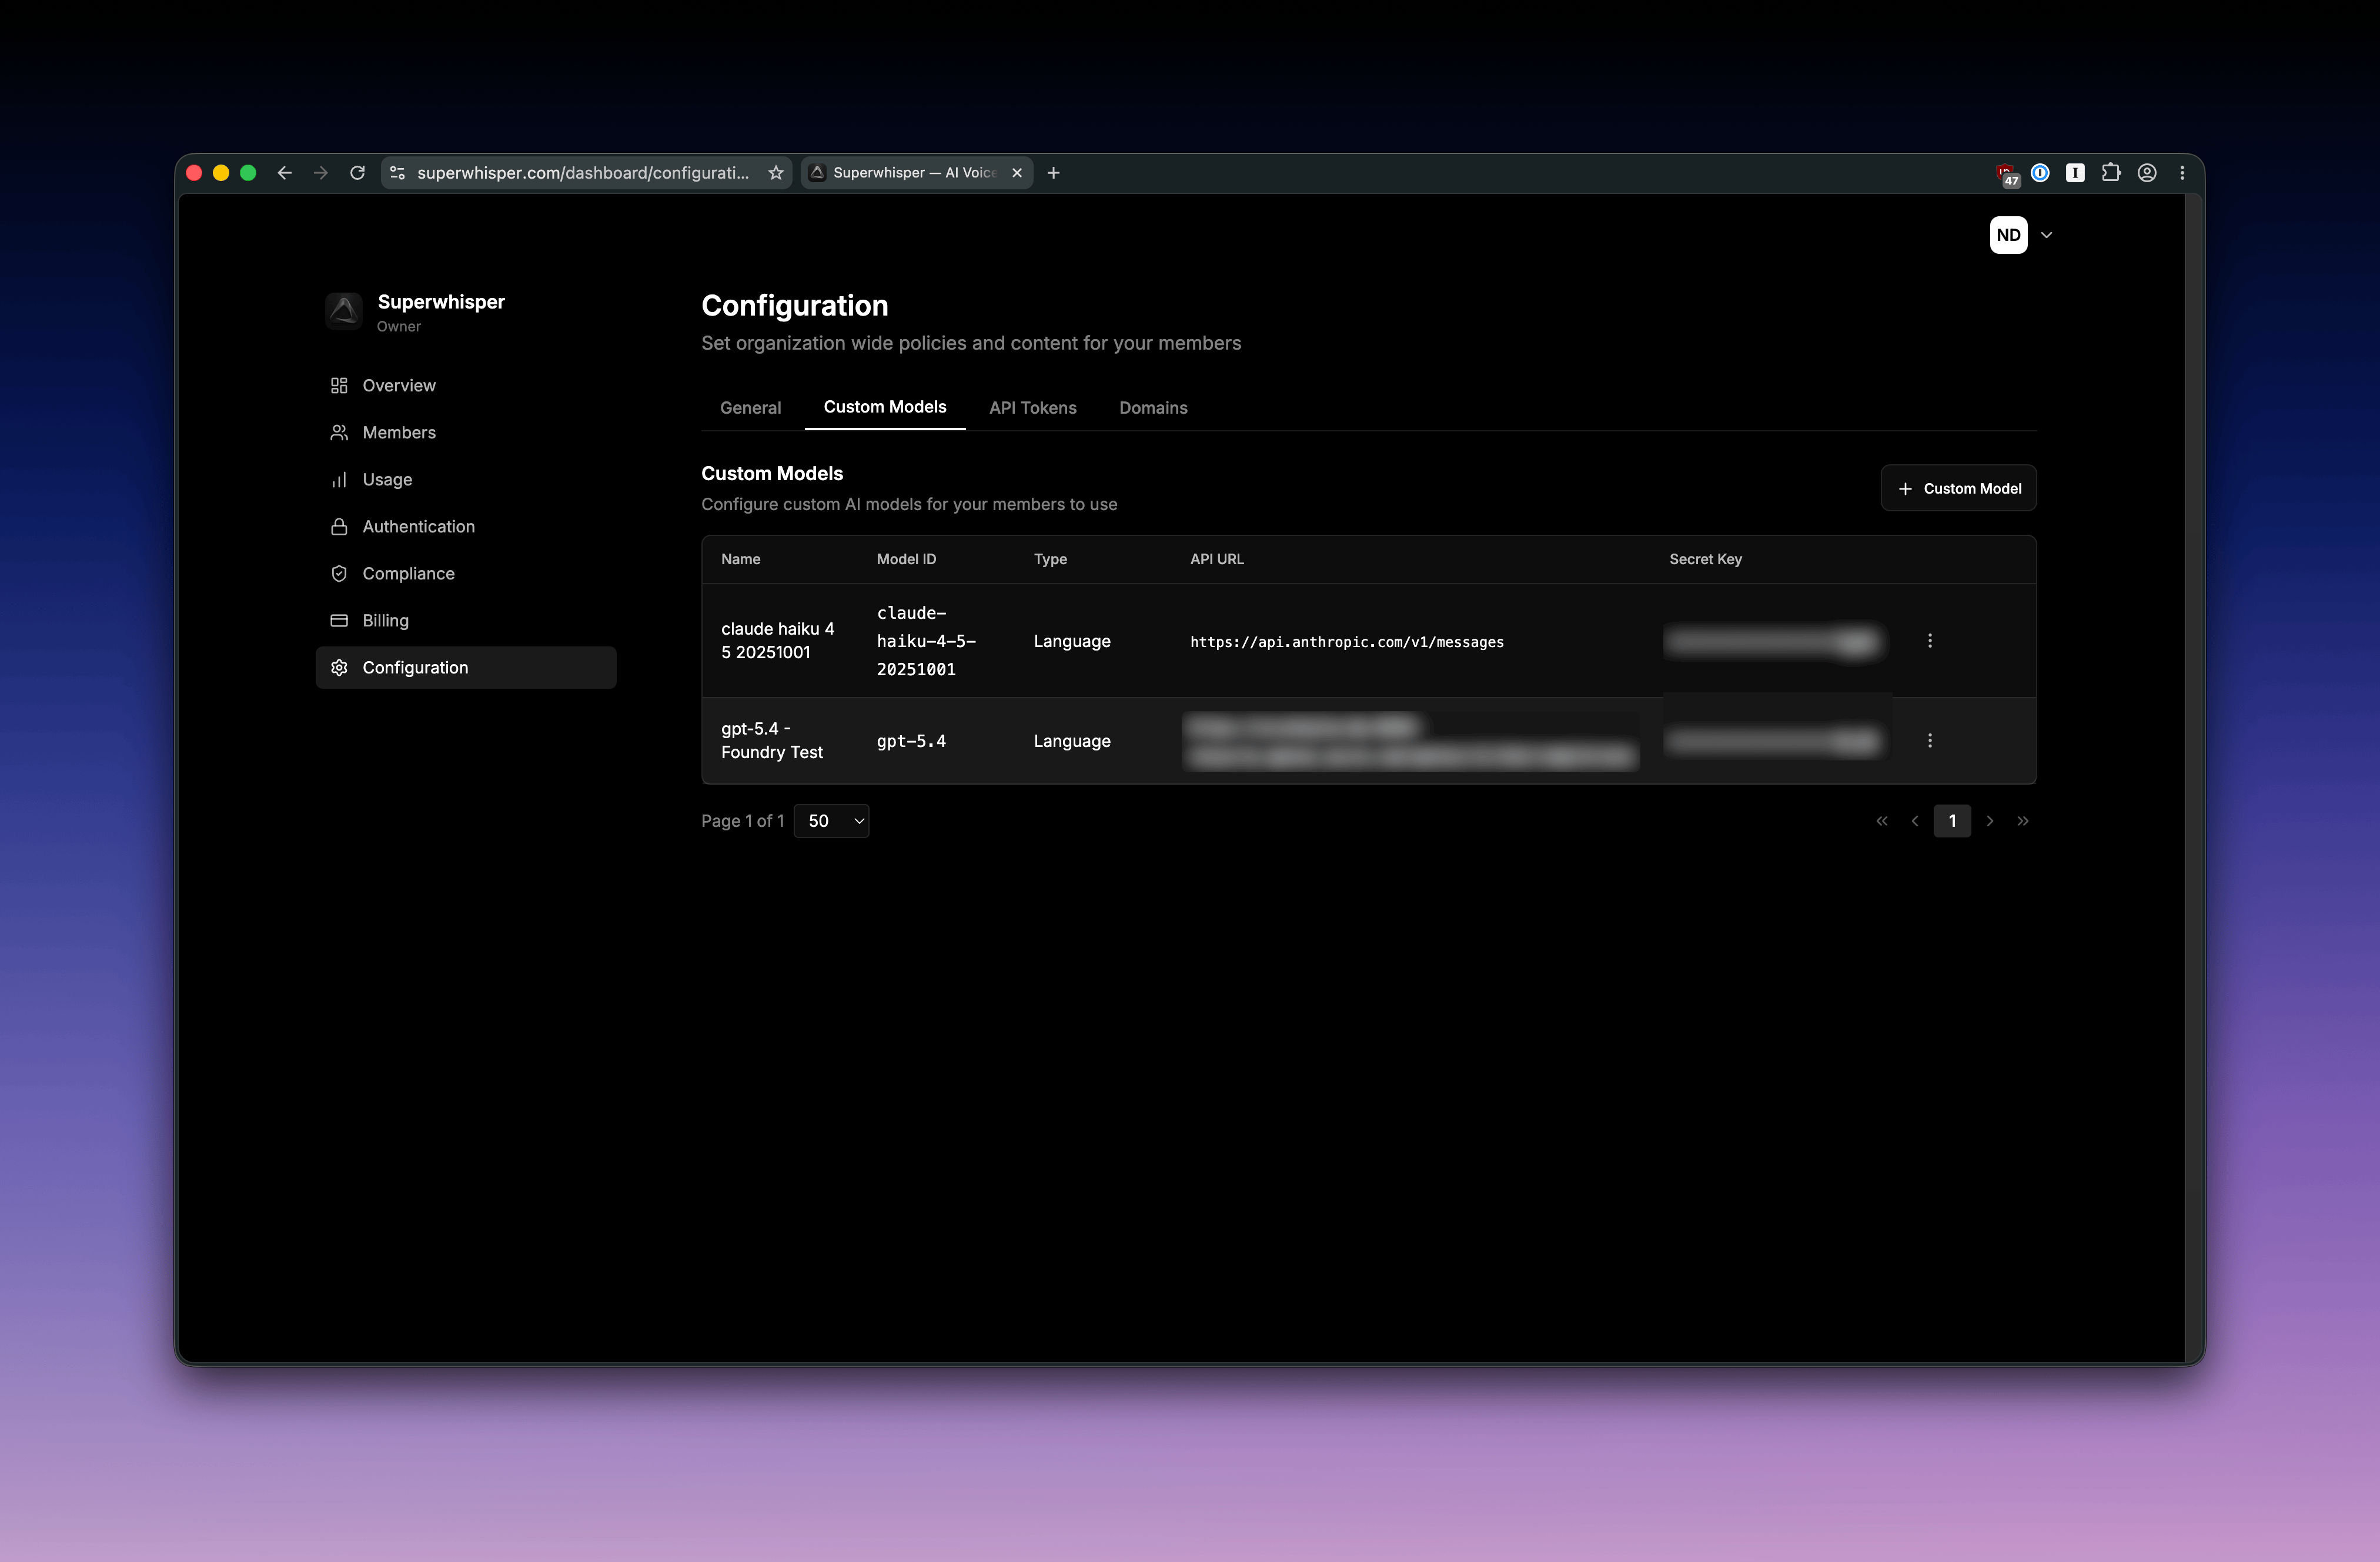Open the site info icon in the address bar

[x=397, y=173]
